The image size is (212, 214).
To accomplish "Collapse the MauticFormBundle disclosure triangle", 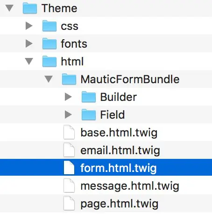I will click(49, 79).
